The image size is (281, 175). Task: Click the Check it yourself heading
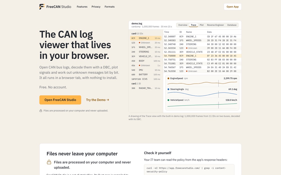(x=158, y=153)
